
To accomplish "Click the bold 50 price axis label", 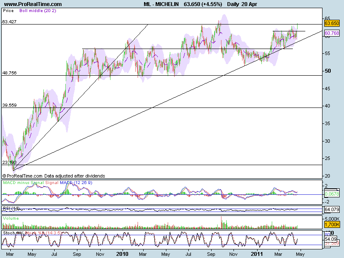I will 328,71.
